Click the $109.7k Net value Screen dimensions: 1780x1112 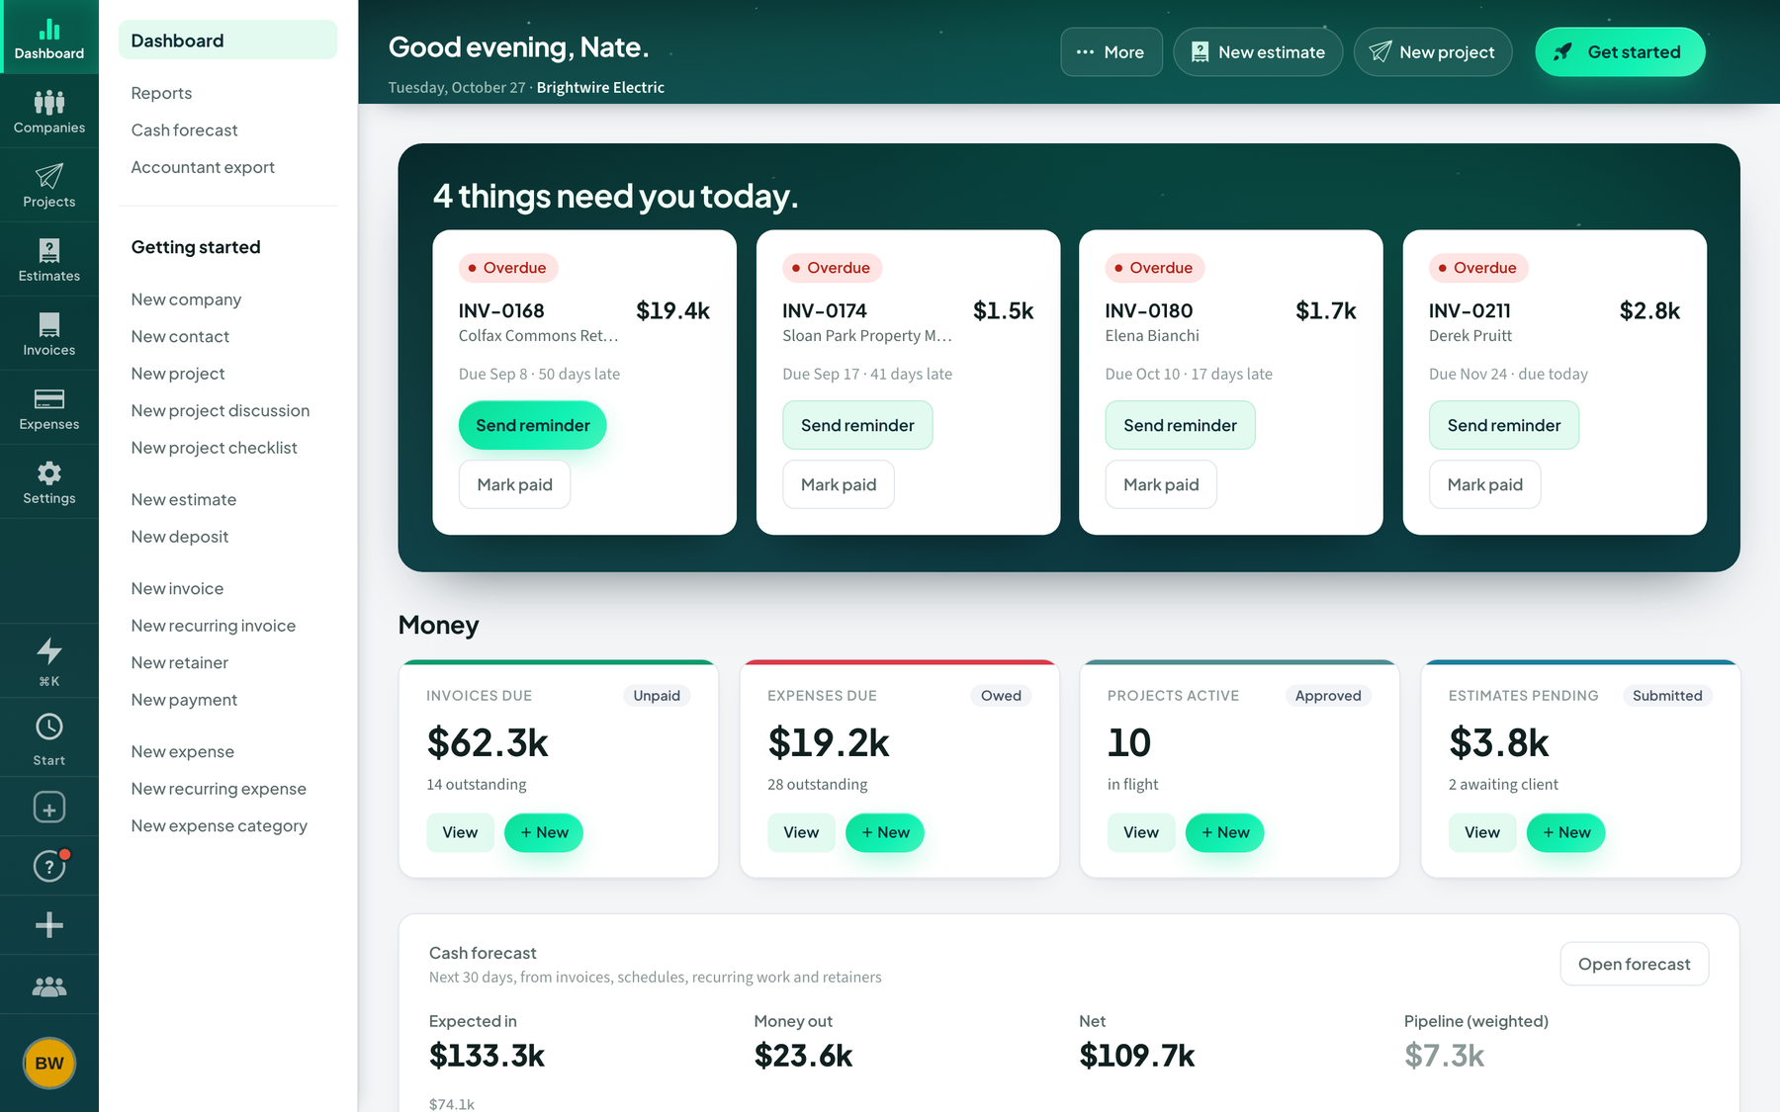(1137, 1056)
